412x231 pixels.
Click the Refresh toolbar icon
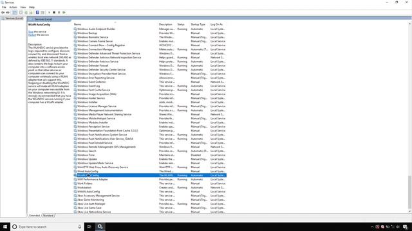(x=26, y=13)
